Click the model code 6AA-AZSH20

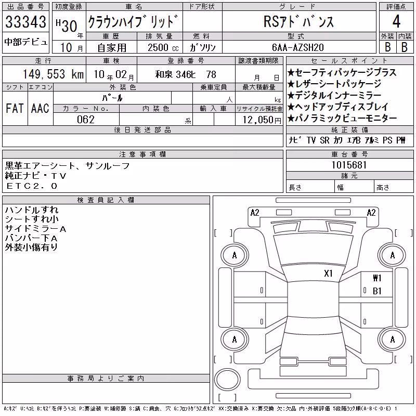coord(297,47)
